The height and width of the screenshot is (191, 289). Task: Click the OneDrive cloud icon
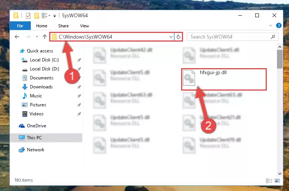[x=22, y=126]
